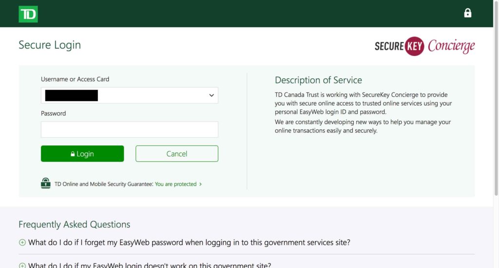499x268 pixels.
Task: Click the SecureKey Concierge logo
Action: [424, 46]
